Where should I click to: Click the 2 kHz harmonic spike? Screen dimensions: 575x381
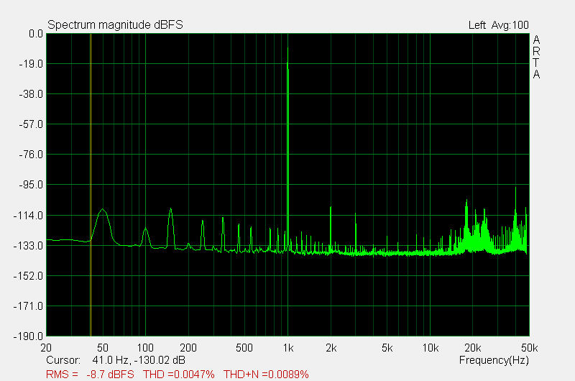click(331, 227)
